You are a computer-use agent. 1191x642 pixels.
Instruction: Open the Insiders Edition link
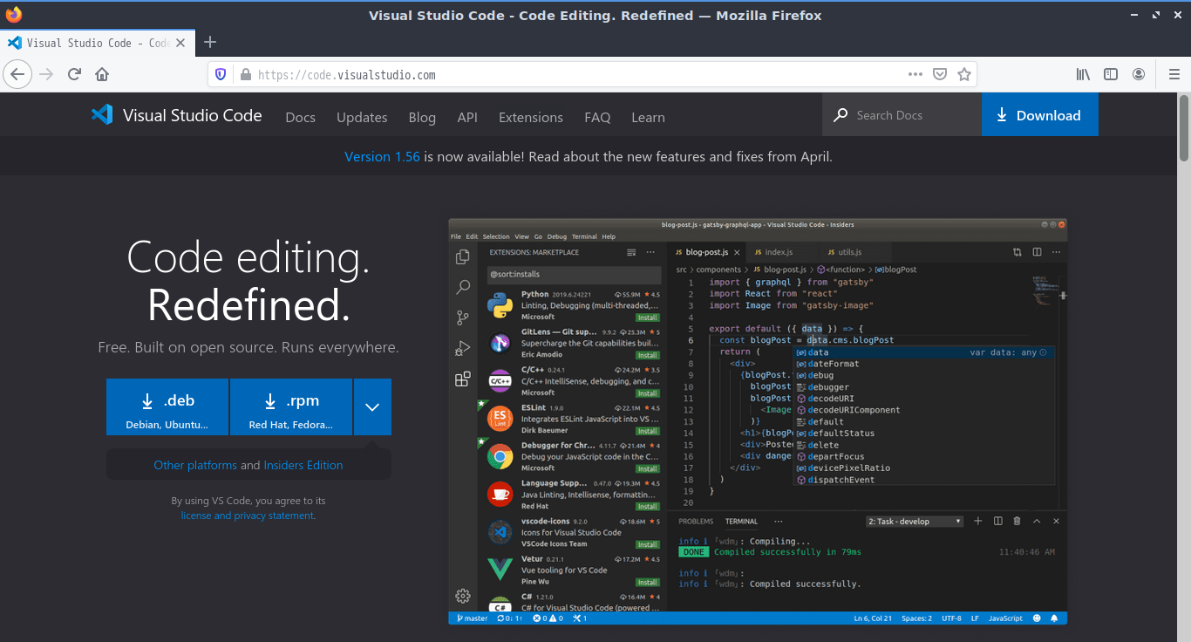tap(303, 465)
